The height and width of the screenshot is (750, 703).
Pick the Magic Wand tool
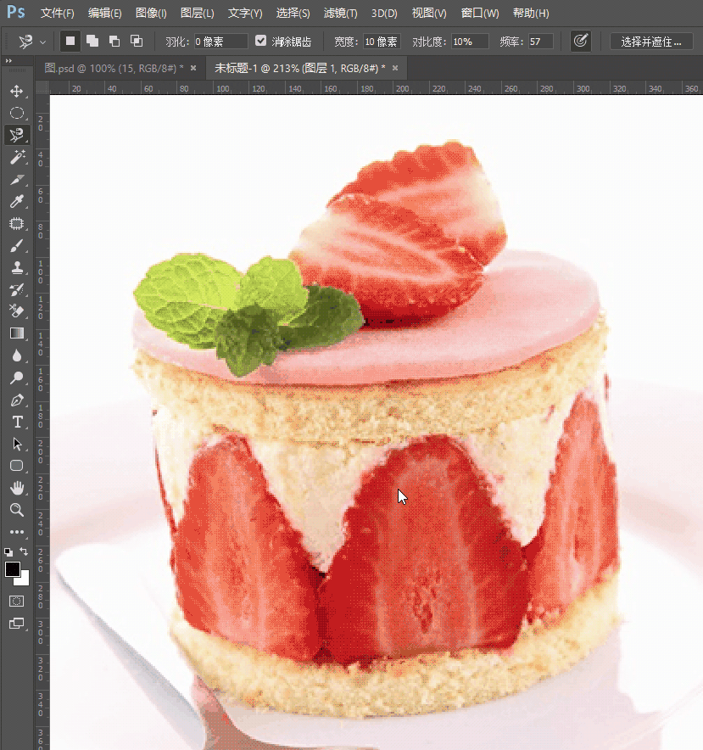(16, 158)
